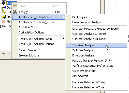Select Linear Network Analysis
The height and width of the screenshot is (93, 129).
pyautogui.click(x=87, y=22)
